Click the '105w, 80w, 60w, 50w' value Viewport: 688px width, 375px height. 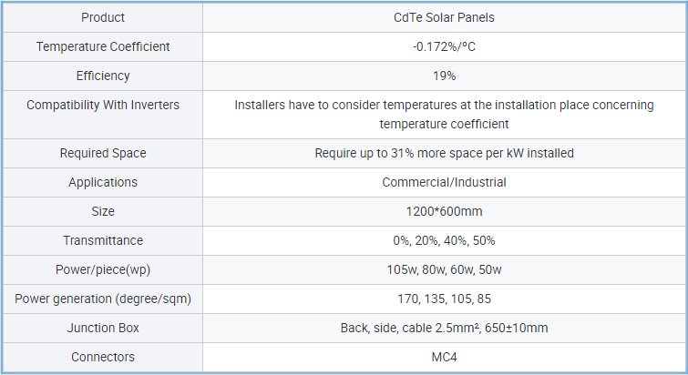pyautogui.click(x=444, y=269)
